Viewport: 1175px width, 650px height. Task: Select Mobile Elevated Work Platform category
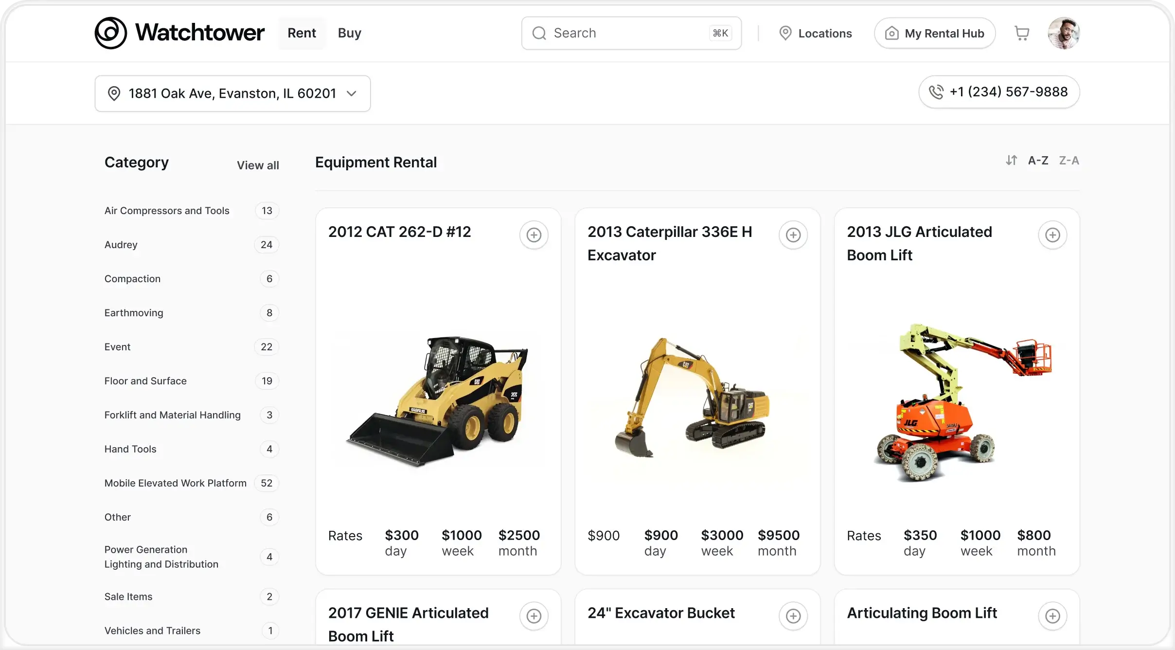click(x=175, y=483)
